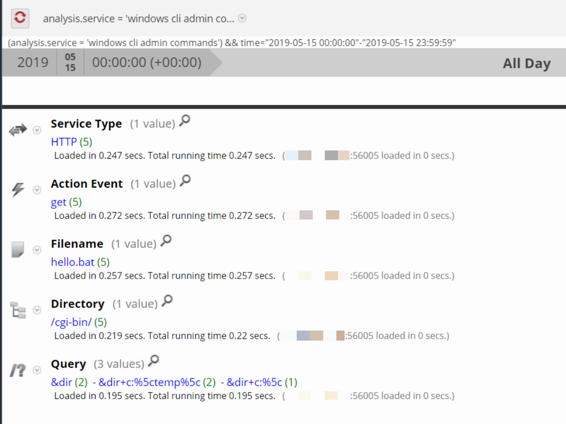Click "Loaded in 0.247 secs" status text
The width and height of the screenshot is (566, 424).
(x=100, y=155)
